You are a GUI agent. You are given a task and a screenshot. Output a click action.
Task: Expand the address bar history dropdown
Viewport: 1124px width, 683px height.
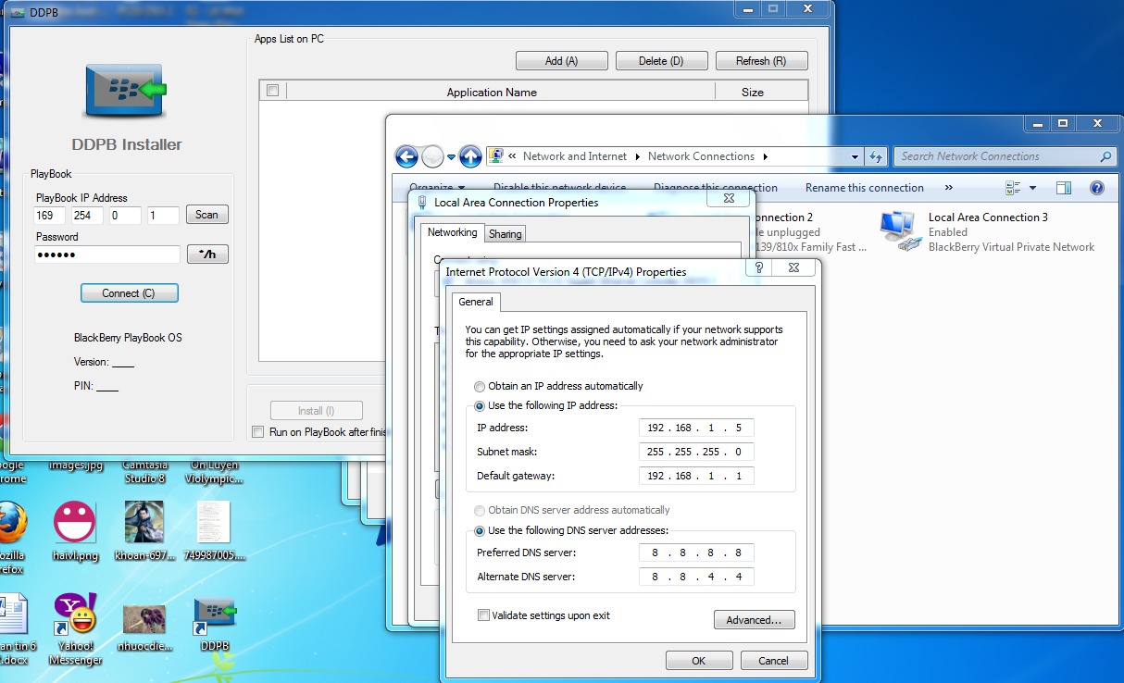[855, 157]
